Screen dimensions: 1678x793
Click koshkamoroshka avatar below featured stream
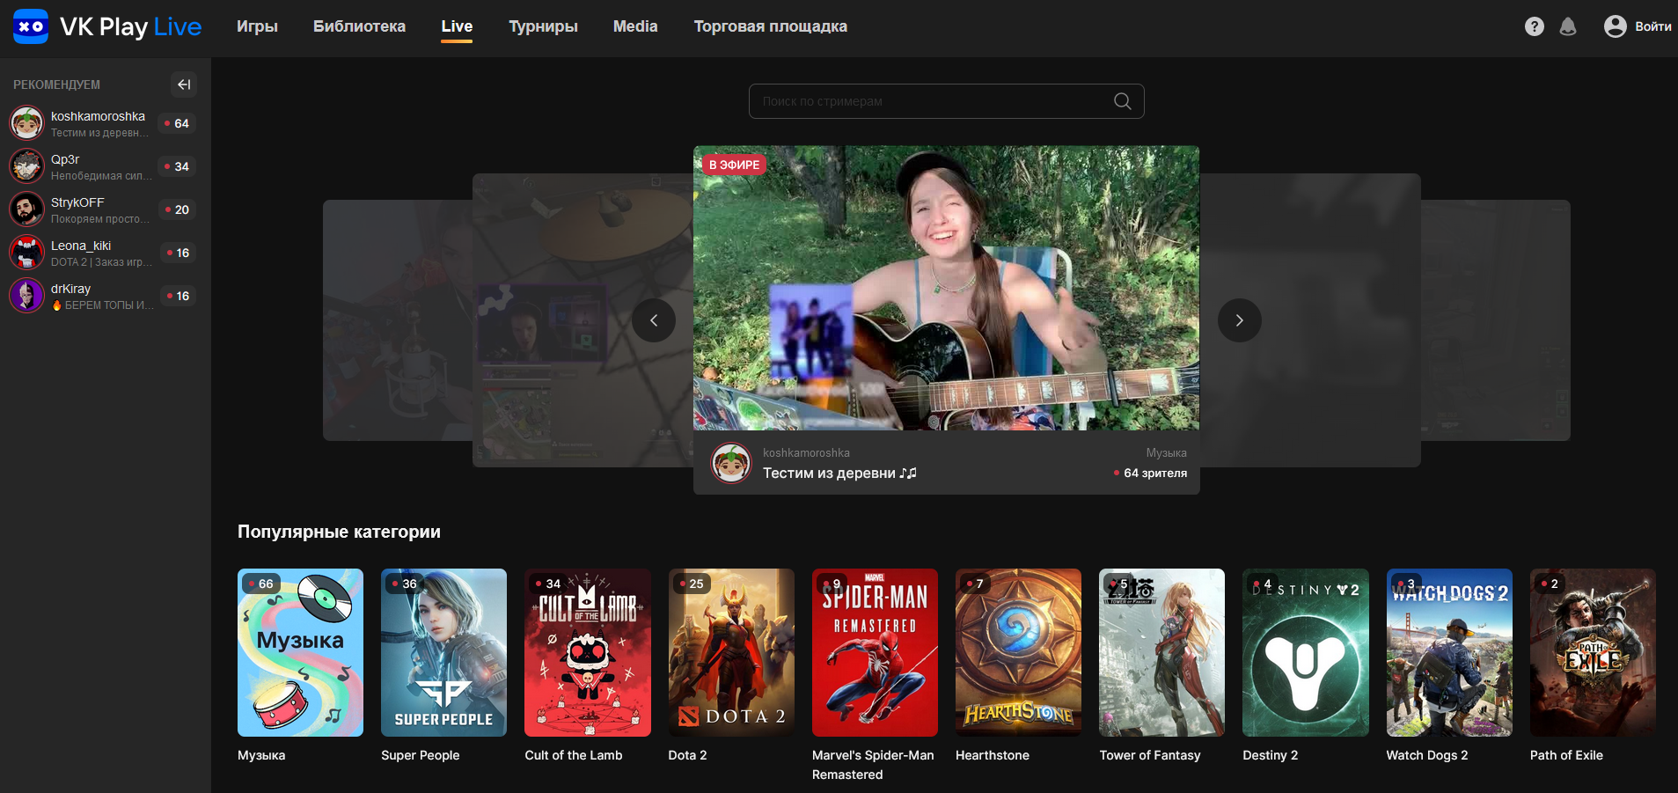point(731,463)
